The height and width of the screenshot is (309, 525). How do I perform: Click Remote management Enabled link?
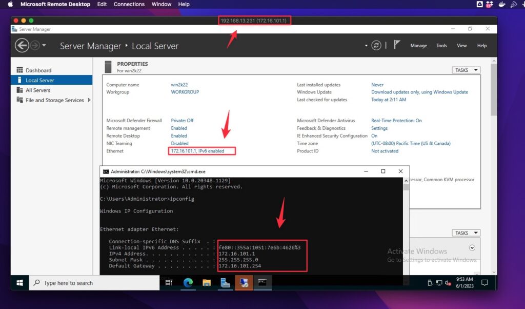179,128
